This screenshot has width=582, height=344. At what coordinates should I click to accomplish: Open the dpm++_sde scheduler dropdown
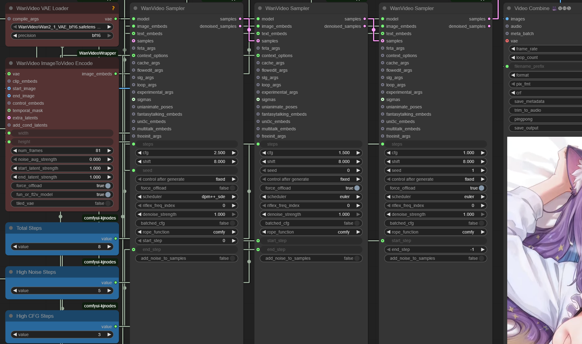187,197
